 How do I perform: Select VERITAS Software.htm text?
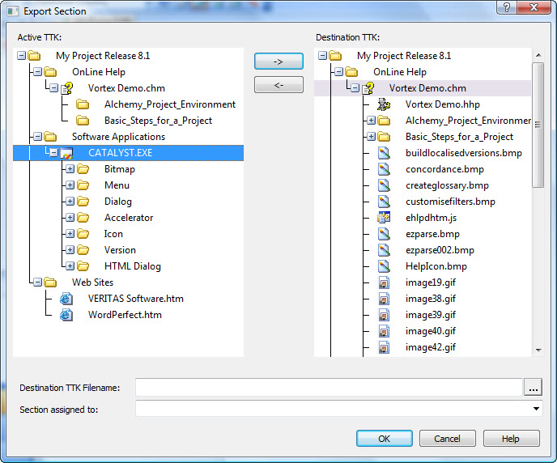(x=136, y=299)
